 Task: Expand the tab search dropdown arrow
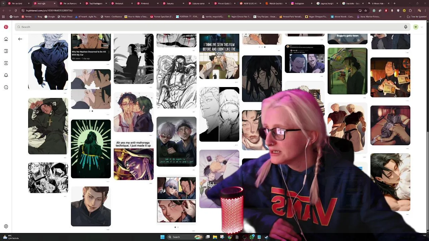pos(3,3)
